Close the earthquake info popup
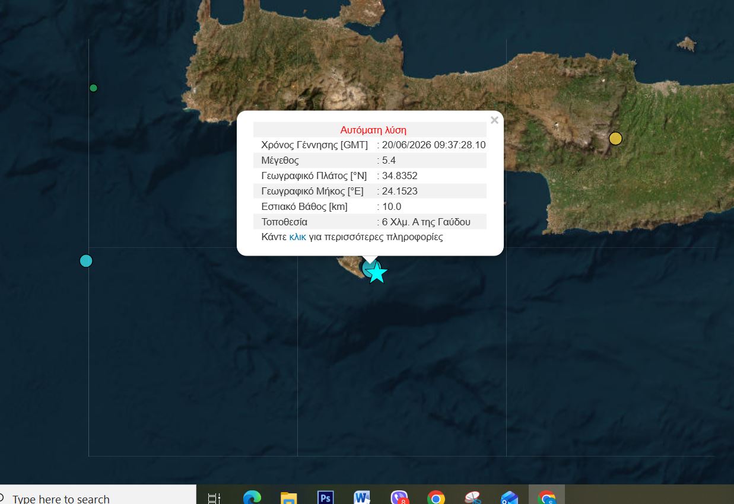 click(x=494, y=120)
